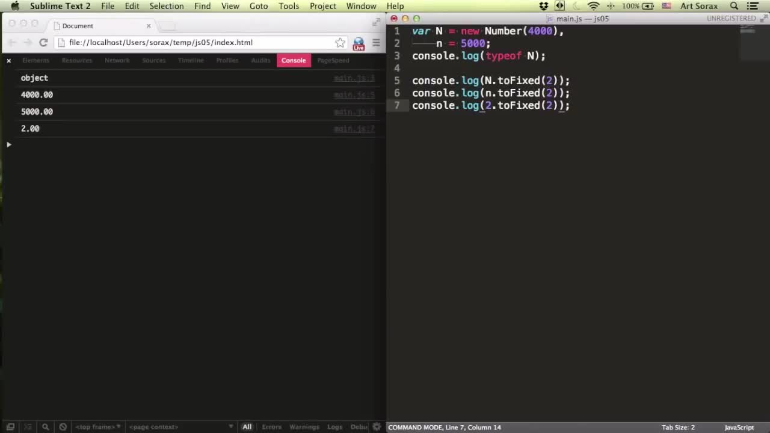Switch to the Audits DevTools tab
This screenshot has height=433, width=770.
click(260, 60)
